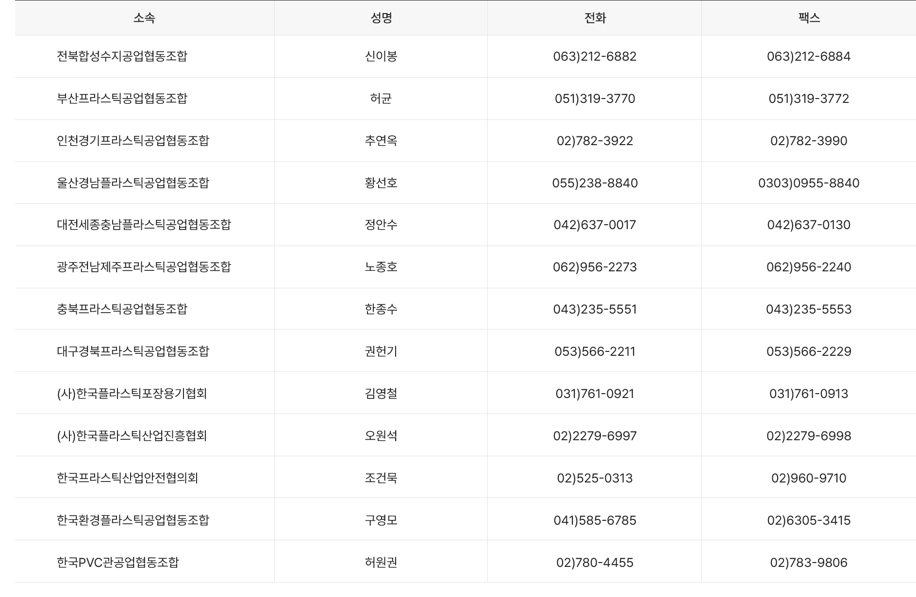
Task: Select (사)한국플라스틱포장용기협회 entry
Action: 132,394
